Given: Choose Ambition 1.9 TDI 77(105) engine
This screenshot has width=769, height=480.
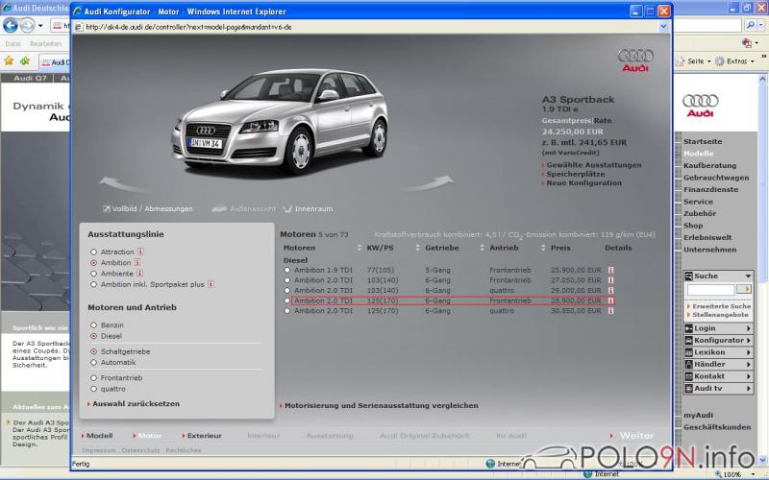Looking at the screenshot, I should (x=287, y=270).
